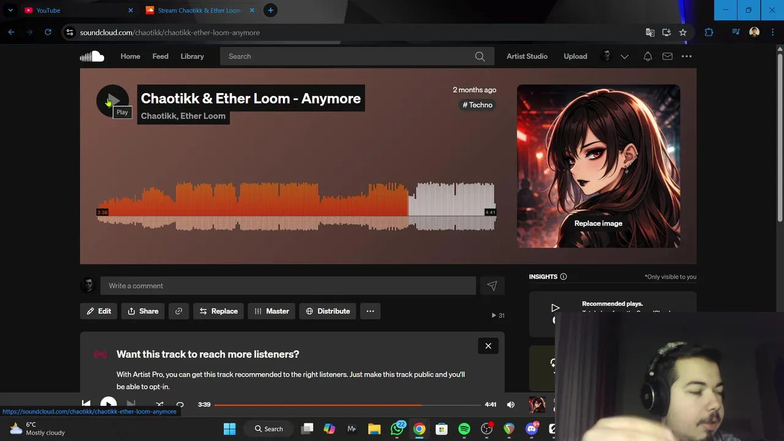Click the Replace track button
Viewport: 784px width, 441px height.
[218, 311]
